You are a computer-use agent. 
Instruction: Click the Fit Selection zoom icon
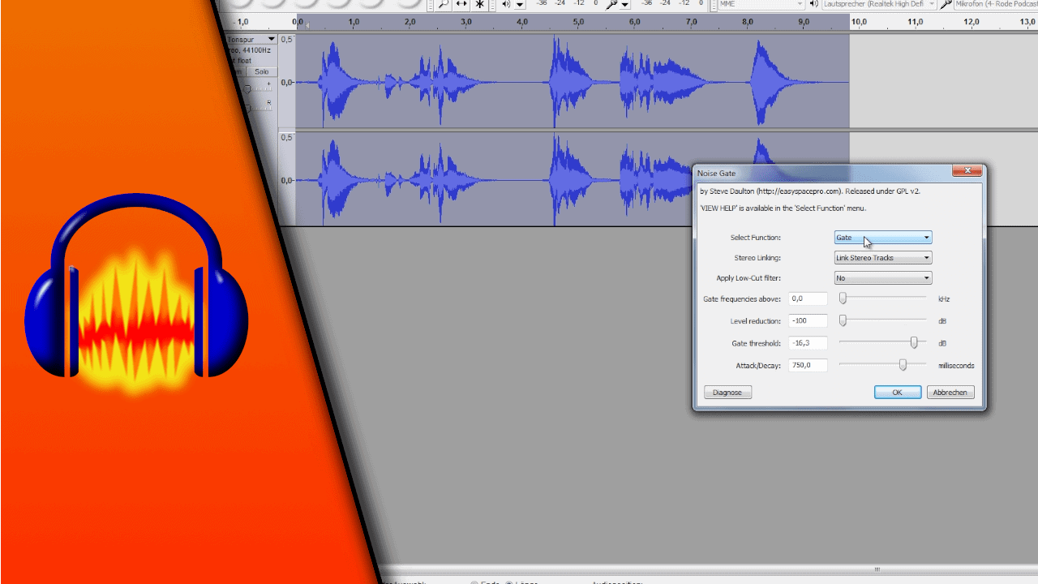(x=461, y=4)
